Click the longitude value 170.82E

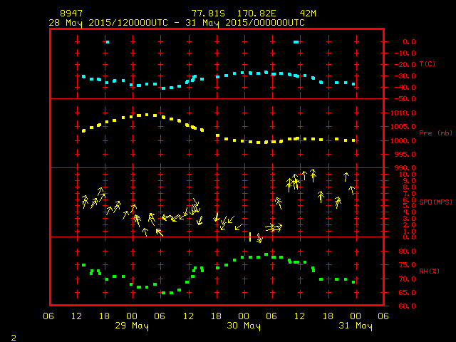click(x=256, y=14)
